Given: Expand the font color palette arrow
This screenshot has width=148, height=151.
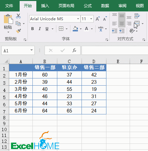Looking at the screenshot, I should point(92,29).
